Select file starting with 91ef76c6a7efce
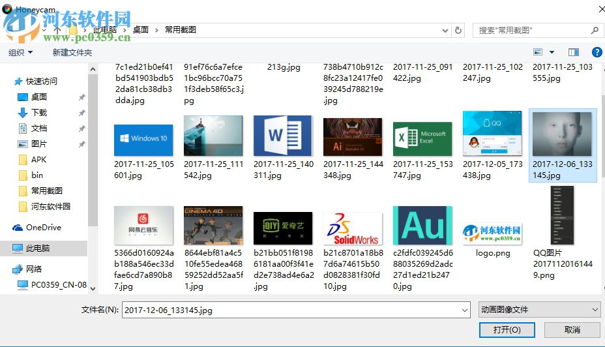Viewport: 605px width, 347px height. (x=213, y=83)
